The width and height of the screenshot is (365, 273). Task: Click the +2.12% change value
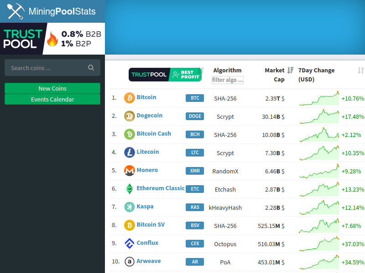pyautogui.click(x=351, y=135)
